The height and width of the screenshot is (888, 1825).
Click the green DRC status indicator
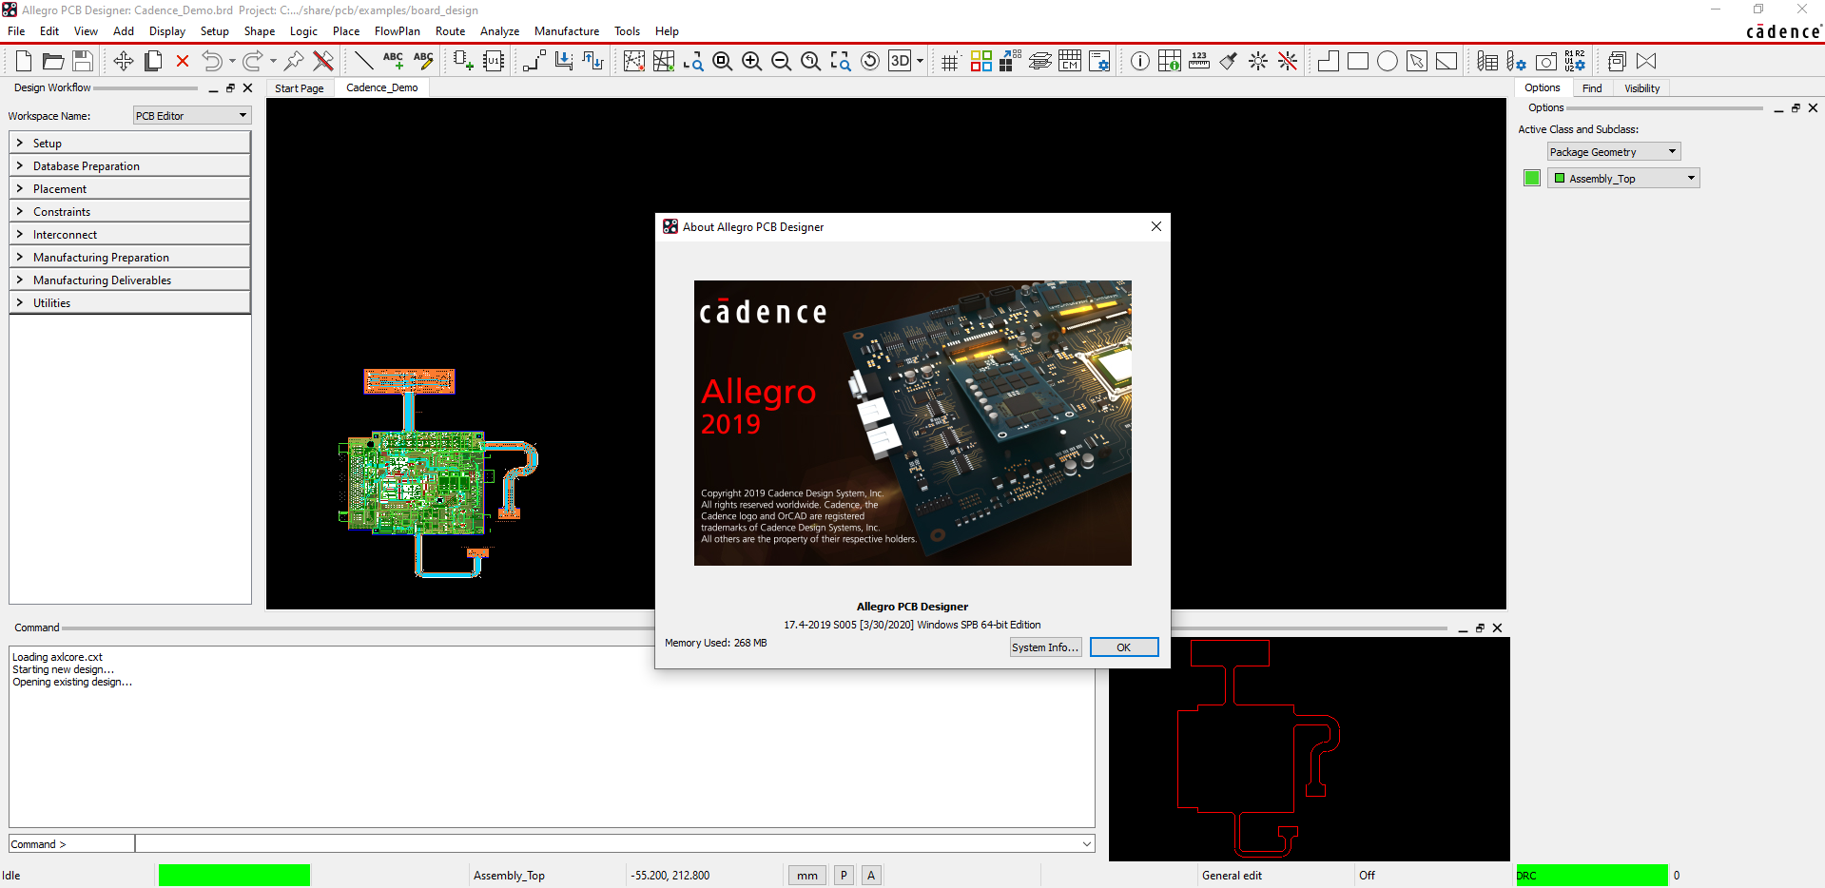coord(1592,876)
